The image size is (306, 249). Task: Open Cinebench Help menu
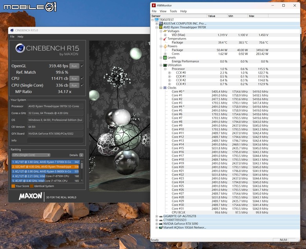[x=20, y=36]
